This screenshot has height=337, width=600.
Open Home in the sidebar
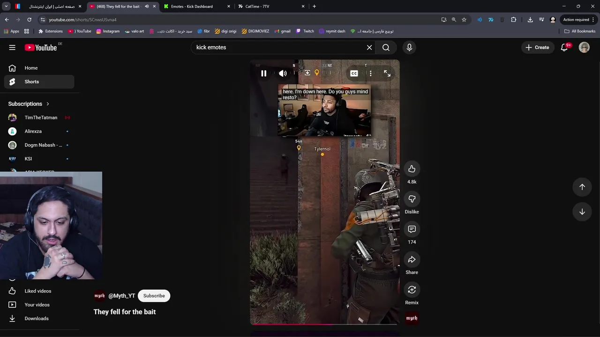pyautogui.click(x=39, y=68)
